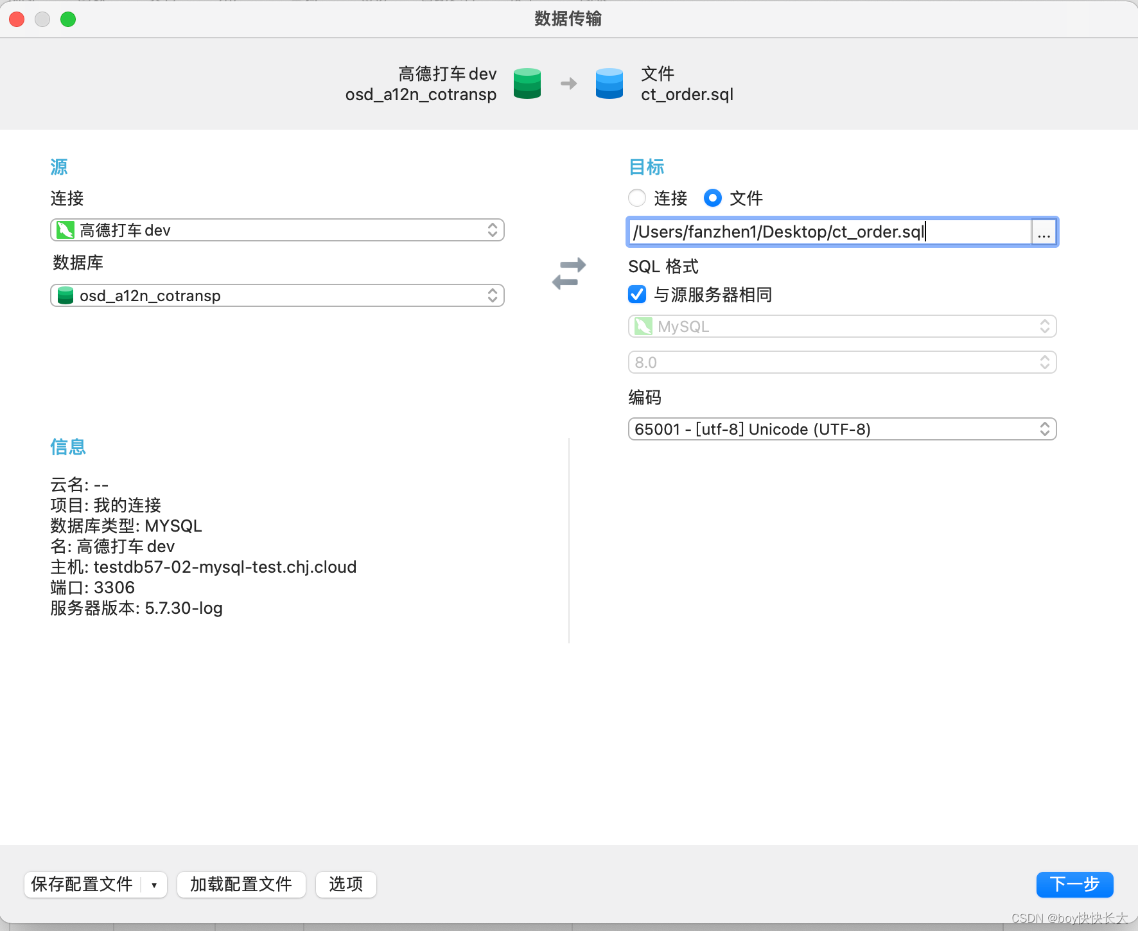Click the 信息 section heading

point(68,447)
